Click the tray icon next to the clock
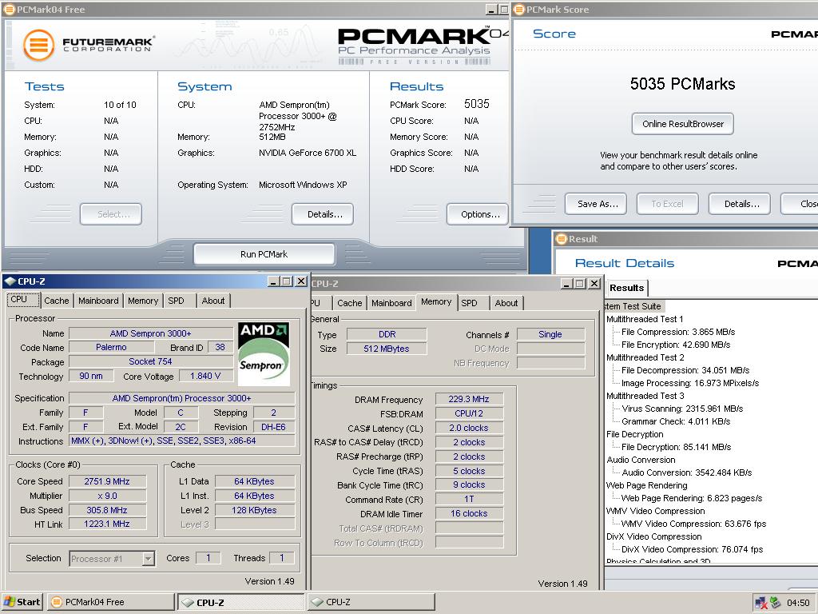 [775, 603]
